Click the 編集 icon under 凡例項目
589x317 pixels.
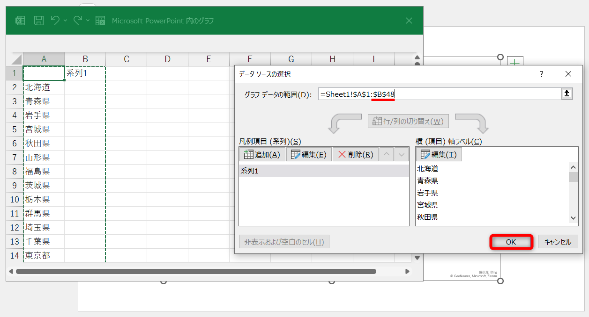[308, 154]
